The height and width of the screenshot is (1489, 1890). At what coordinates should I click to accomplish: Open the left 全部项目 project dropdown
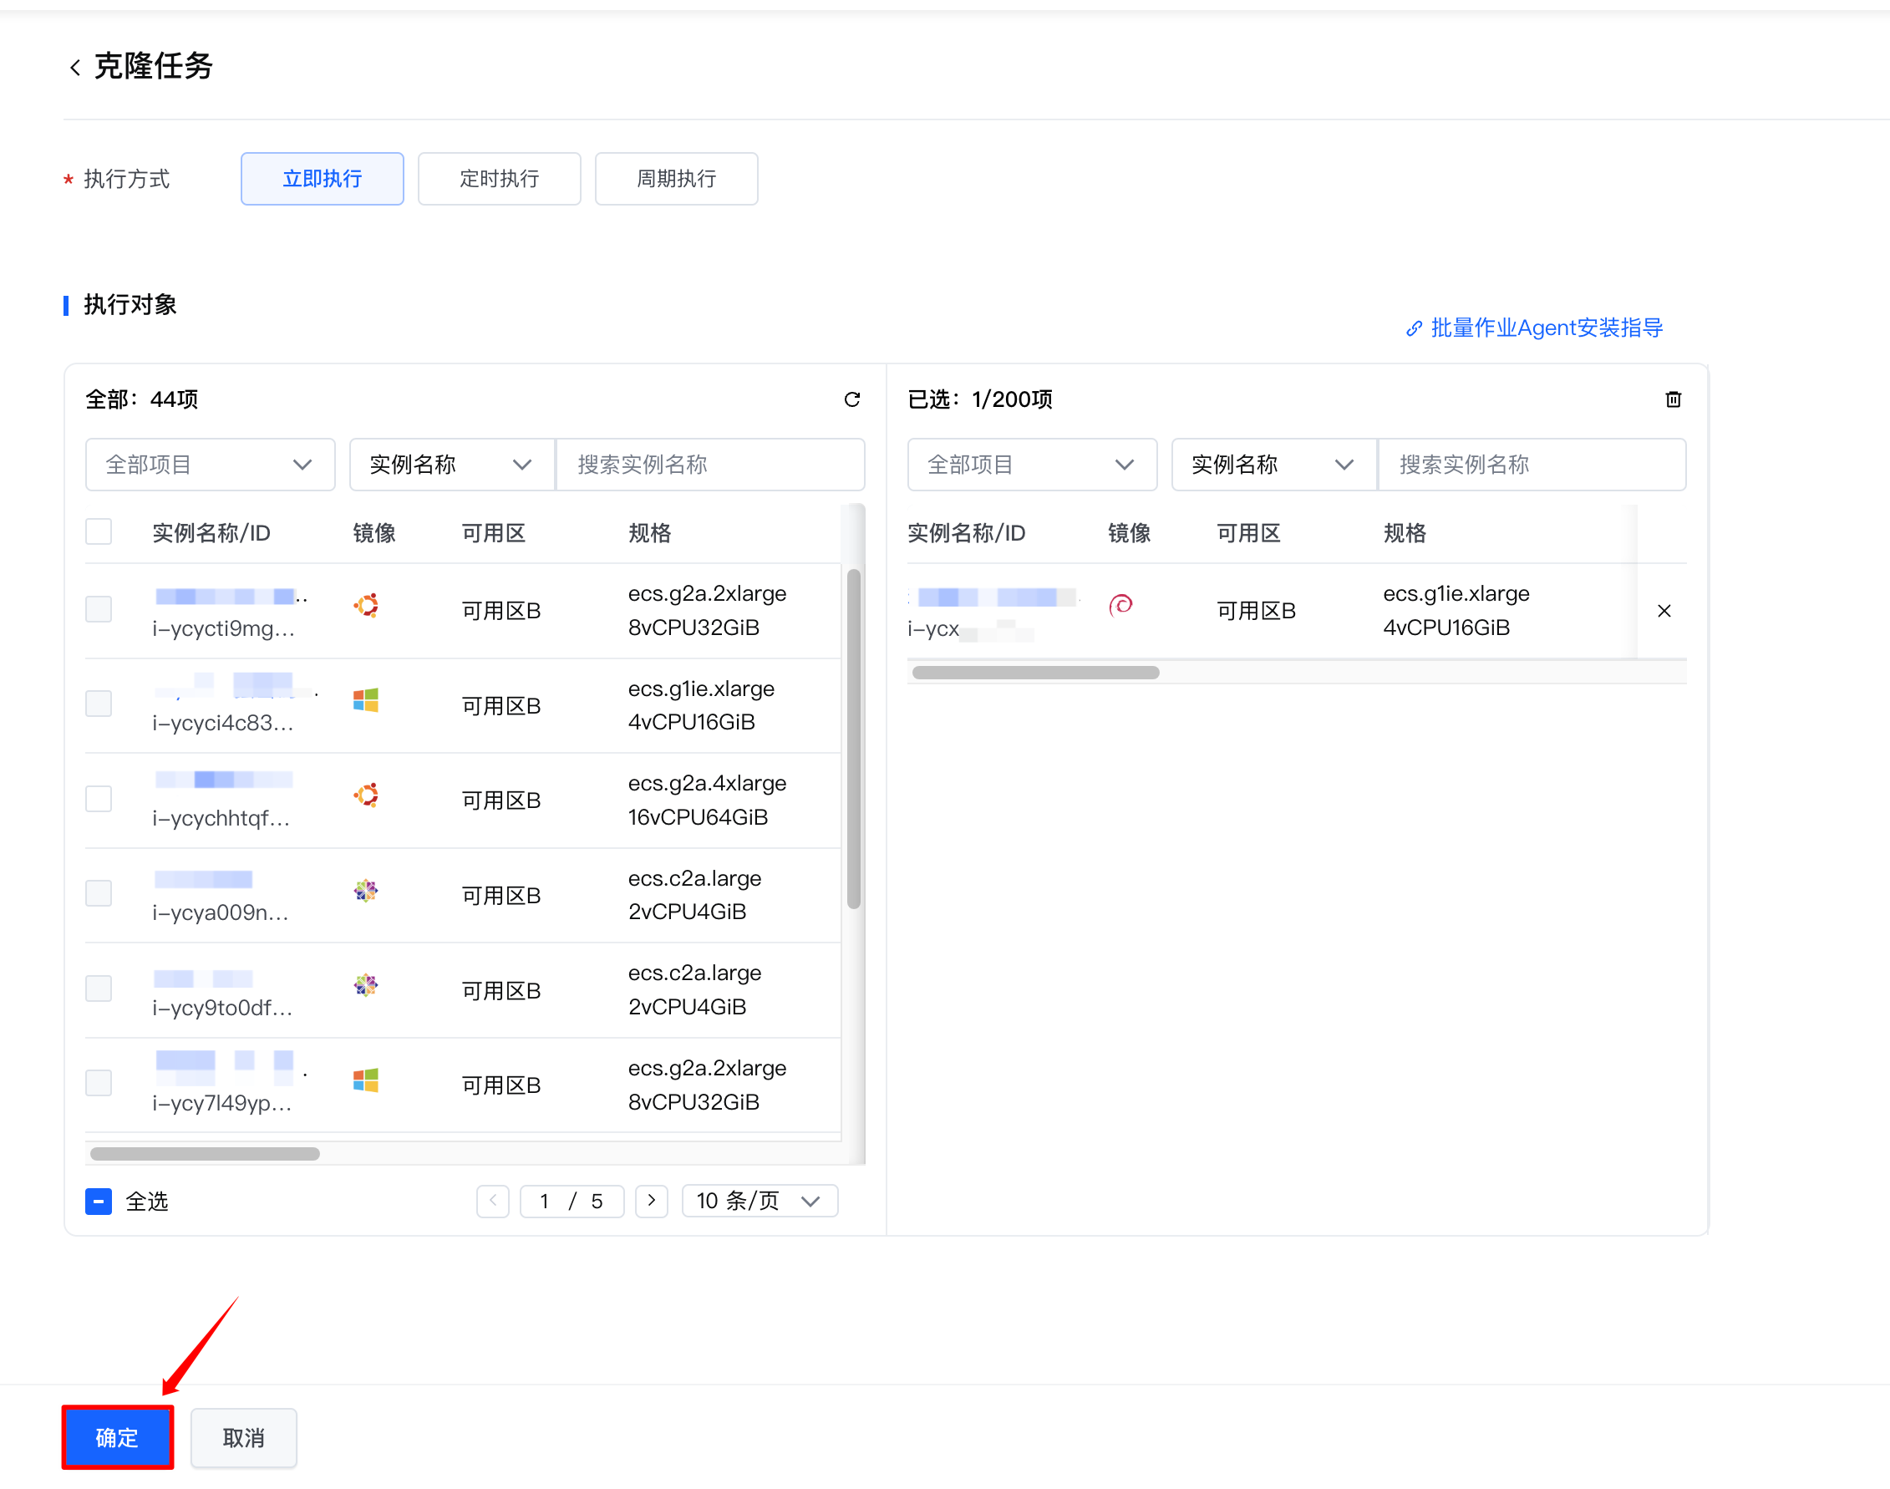209,465
